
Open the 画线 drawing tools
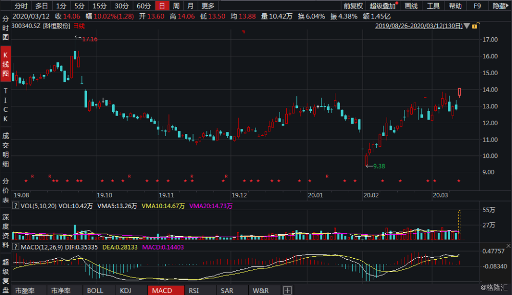(411, 6)
